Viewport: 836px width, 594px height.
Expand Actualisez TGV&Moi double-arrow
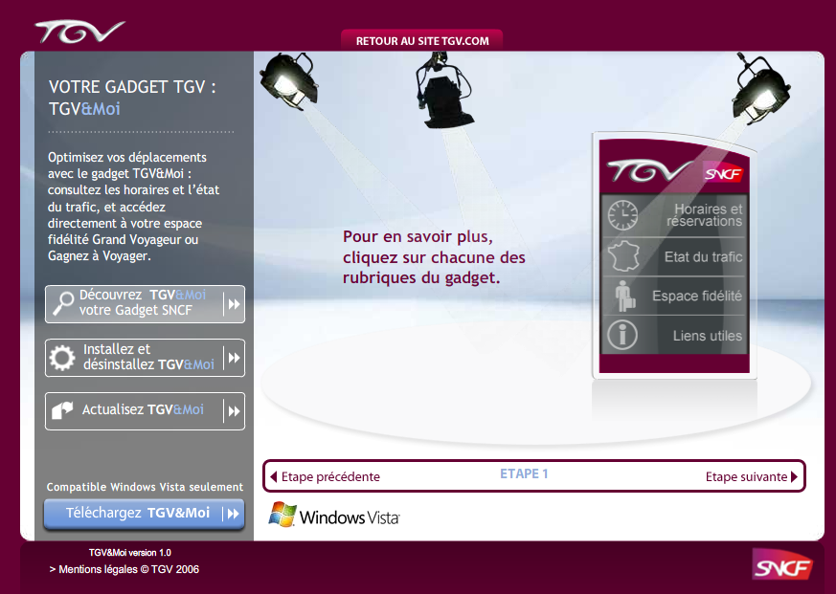click(233, 411)
